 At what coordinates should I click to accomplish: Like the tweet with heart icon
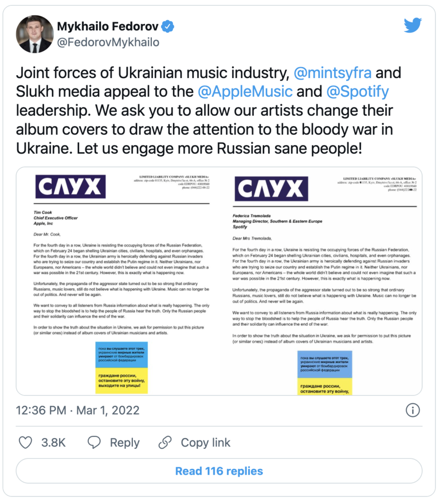(25, 442)
